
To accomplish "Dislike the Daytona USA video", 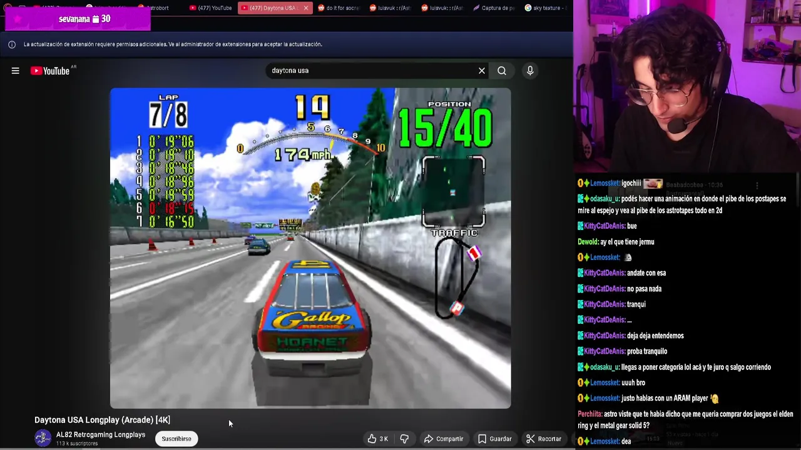I will tap(404, 439).
